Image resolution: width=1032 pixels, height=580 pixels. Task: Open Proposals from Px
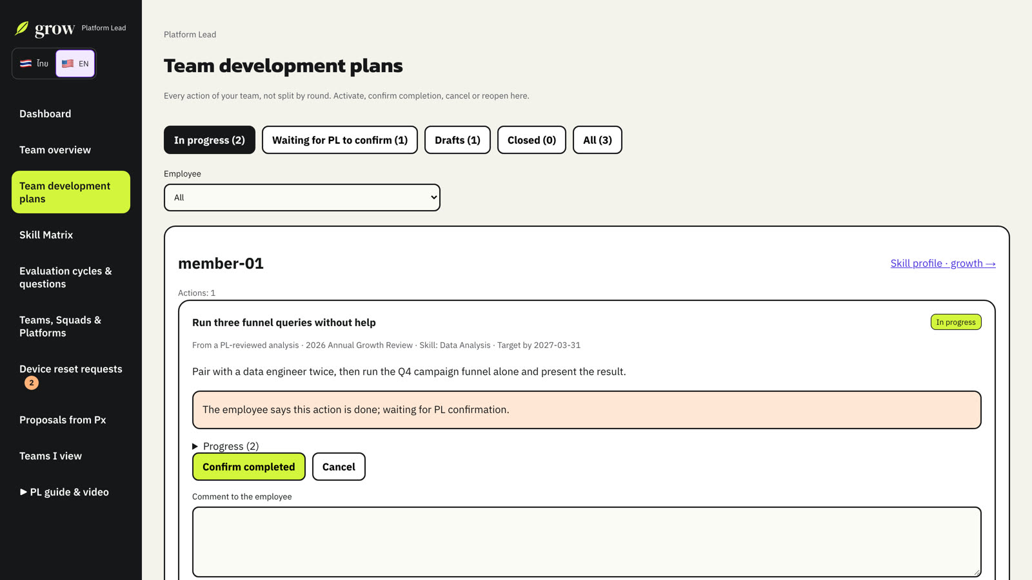(71, 420)
